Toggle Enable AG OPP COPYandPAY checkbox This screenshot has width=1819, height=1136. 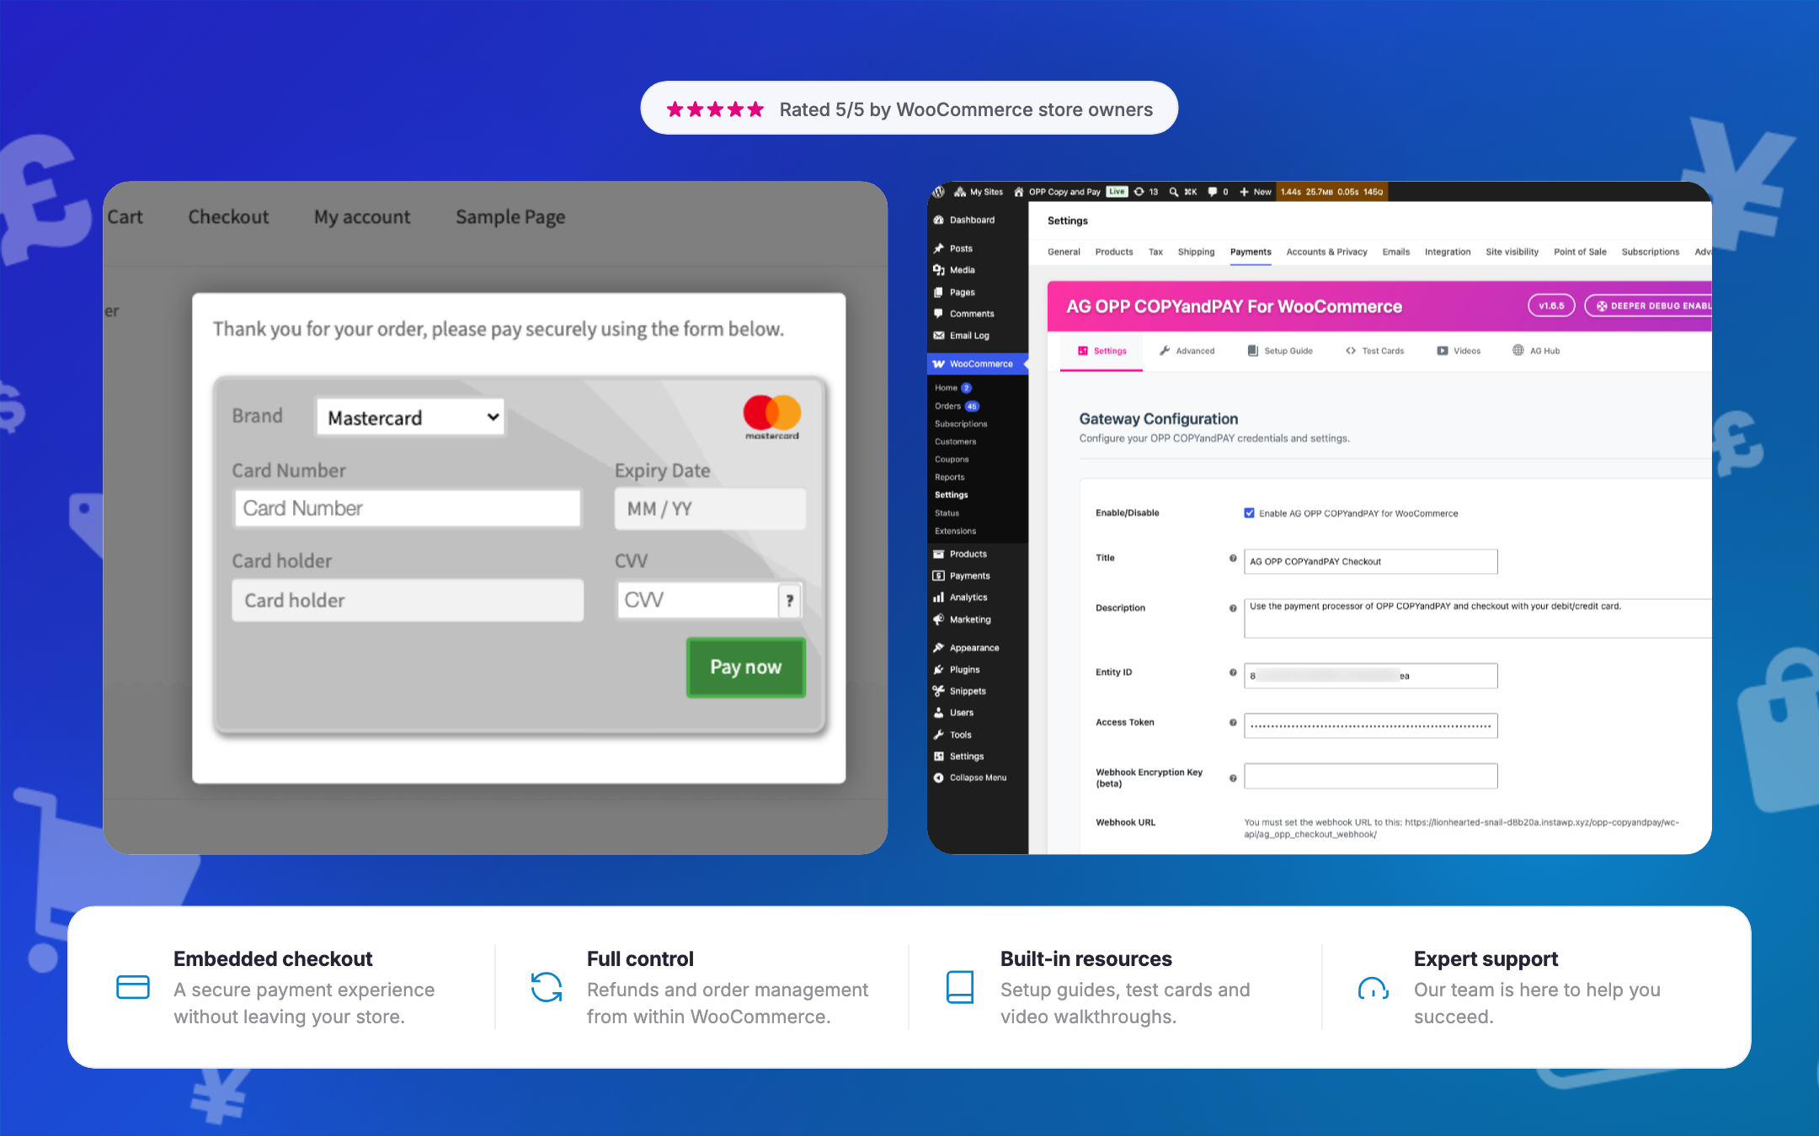click(1249, 513)
